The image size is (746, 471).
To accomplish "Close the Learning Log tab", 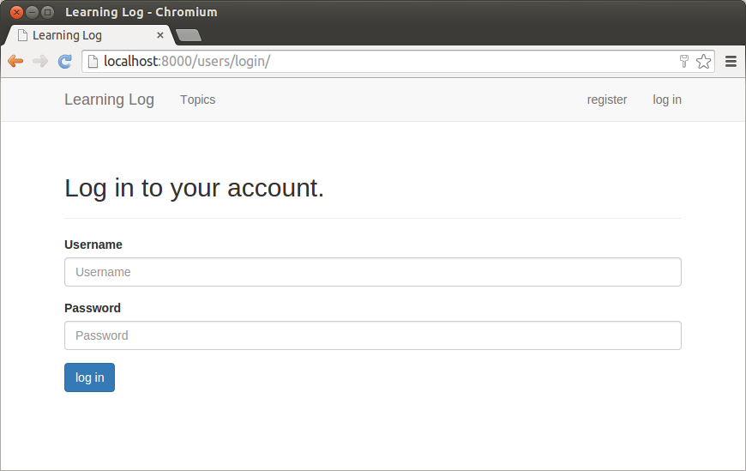I will click(160, 35).
